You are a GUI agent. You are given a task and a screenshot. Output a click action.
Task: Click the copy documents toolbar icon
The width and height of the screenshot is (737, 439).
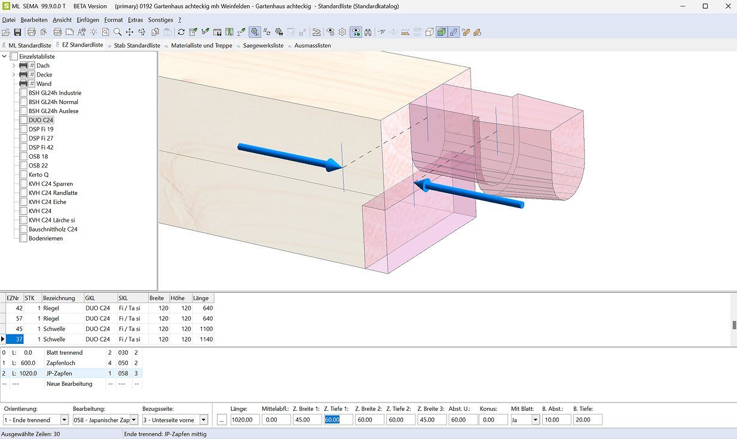pos(155,32)
